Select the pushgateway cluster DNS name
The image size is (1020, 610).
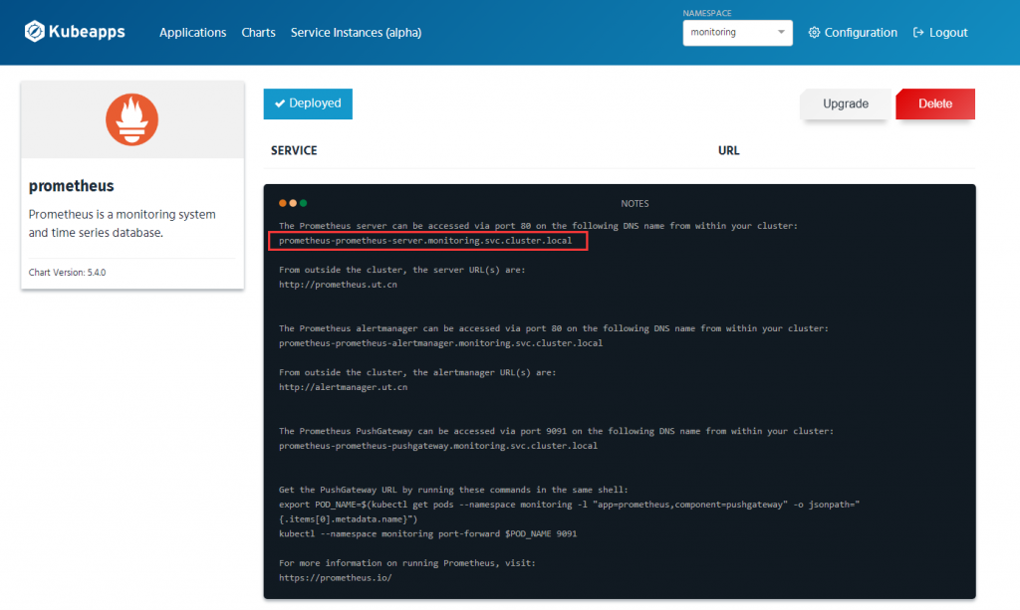pyautogui.click(x=438, y=446)
